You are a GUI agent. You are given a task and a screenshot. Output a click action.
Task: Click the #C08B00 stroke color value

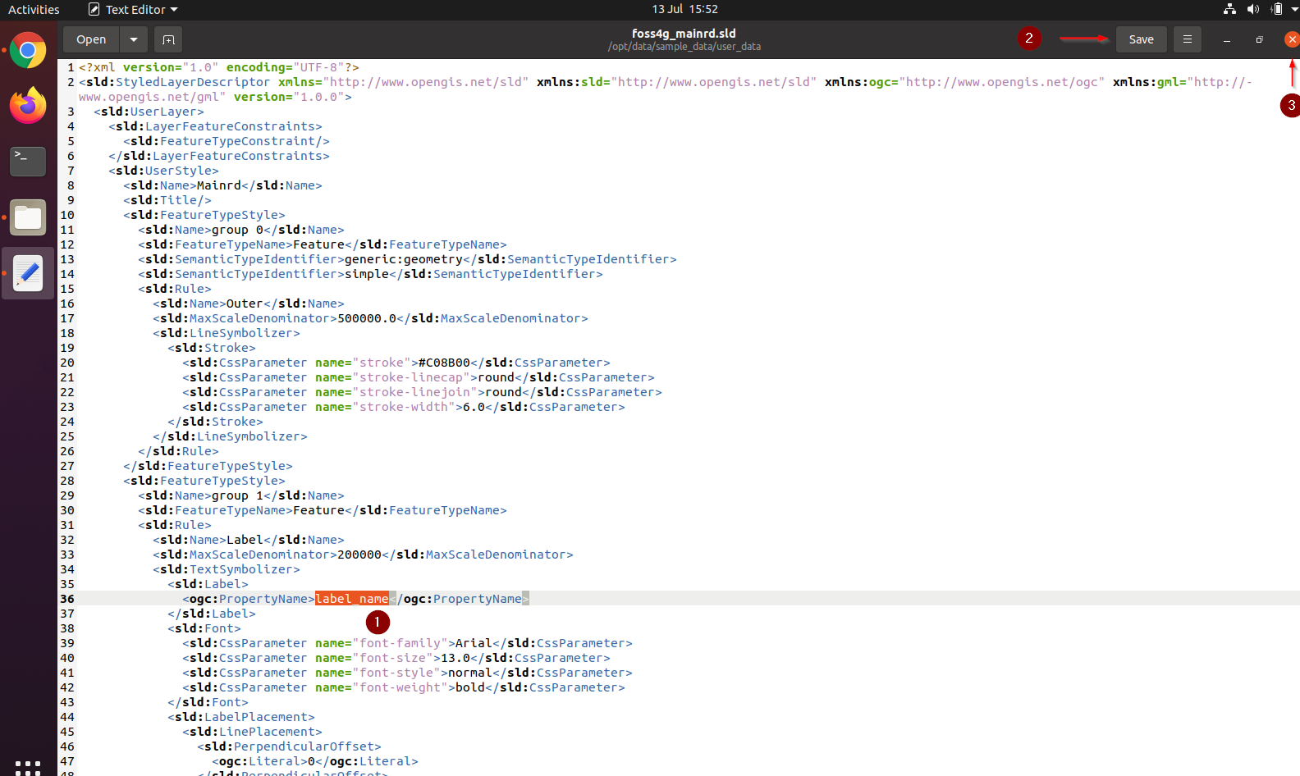pyautogui.click(x=444, y=363)
